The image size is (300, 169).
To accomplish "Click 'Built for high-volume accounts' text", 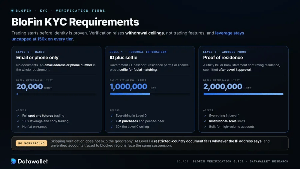I will [232, 127].
